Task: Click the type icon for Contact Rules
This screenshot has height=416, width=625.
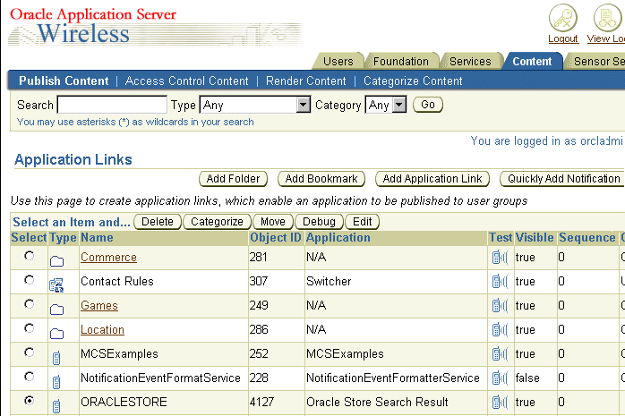Action: pos(56,285)
